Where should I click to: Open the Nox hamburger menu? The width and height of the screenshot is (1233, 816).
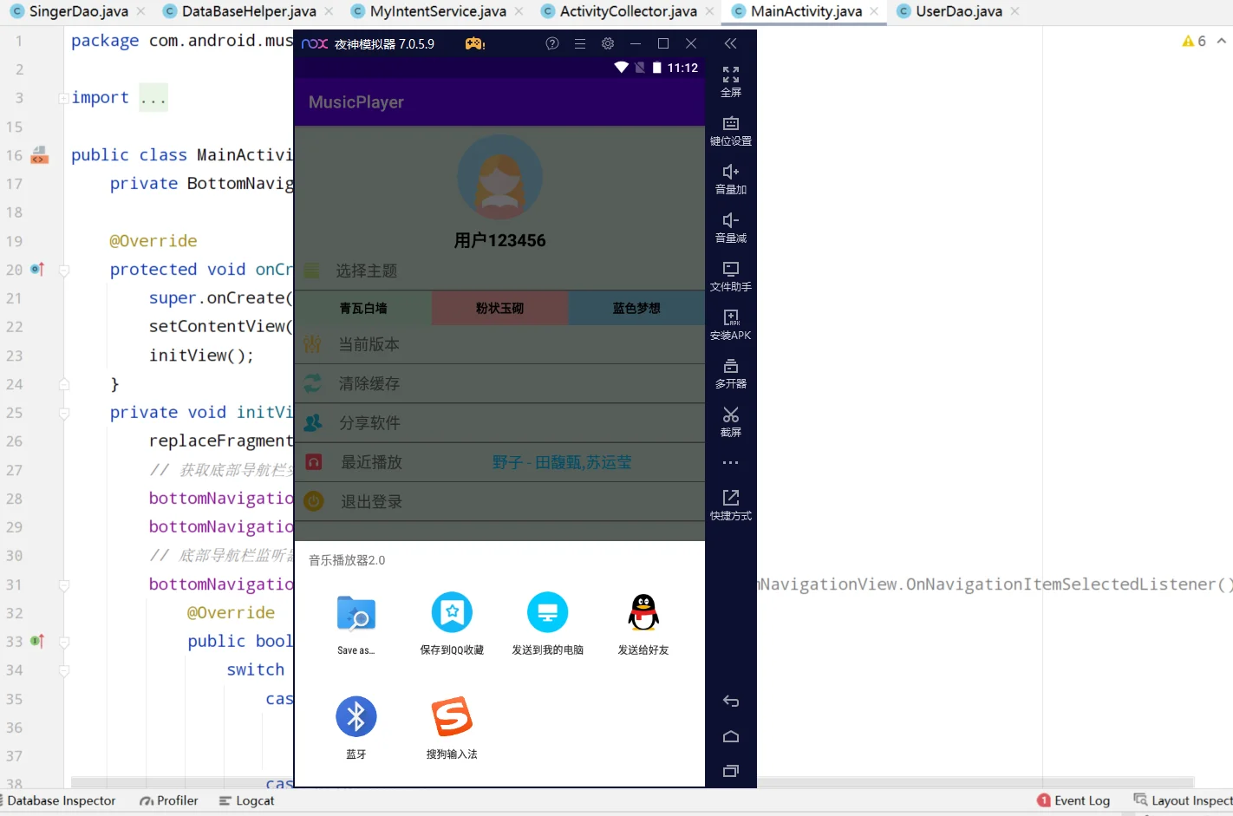click(580, 43)
